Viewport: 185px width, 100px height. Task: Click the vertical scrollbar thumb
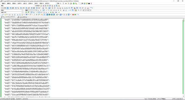click(x=184, y=21)
